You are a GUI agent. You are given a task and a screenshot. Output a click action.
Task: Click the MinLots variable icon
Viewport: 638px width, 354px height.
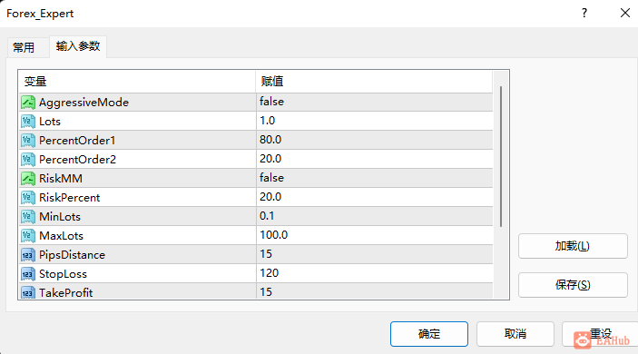click(x=28, y=216)
